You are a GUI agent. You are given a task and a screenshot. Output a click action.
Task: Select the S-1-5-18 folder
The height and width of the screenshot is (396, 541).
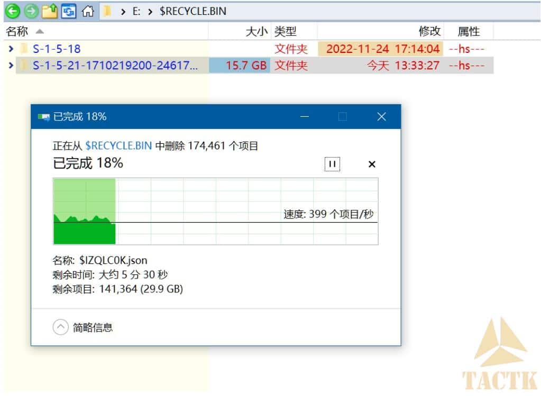click(x=56, y=49)
